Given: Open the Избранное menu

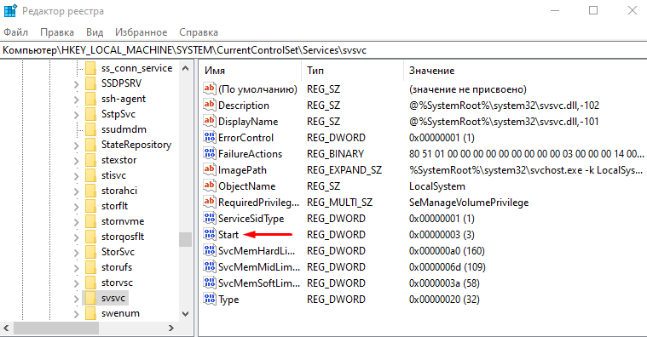Looking at the screenshot, I should (142, 32).
